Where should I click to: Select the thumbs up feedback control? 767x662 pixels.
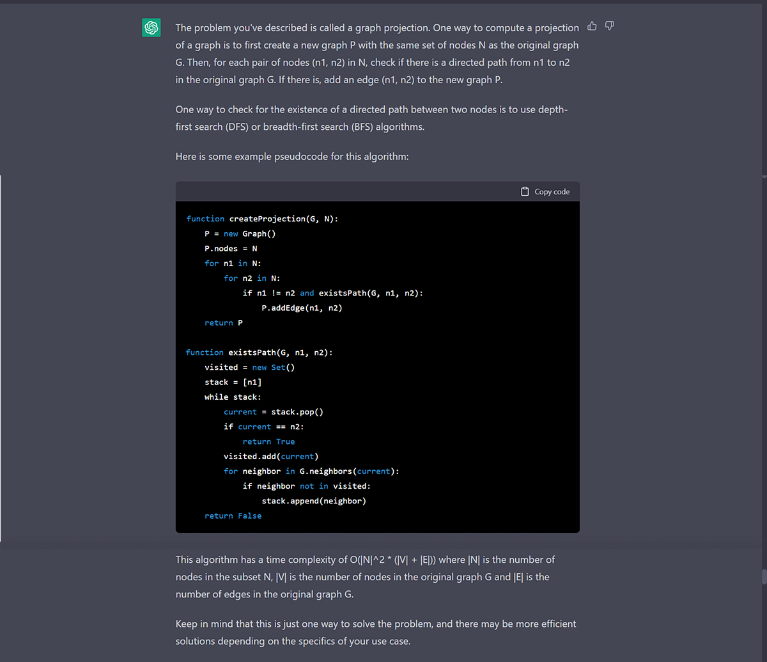(x=591, y=26)
